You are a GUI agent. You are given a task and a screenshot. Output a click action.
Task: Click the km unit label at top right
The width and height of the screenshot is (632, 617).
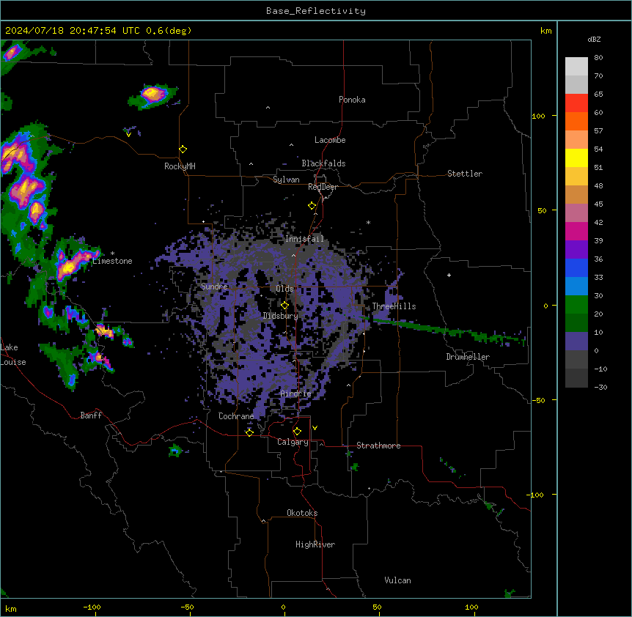tap(546, 31)
